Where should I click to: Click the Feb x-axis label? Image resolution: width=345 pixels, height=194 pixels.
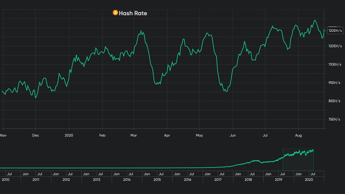(x=102, y=135)
